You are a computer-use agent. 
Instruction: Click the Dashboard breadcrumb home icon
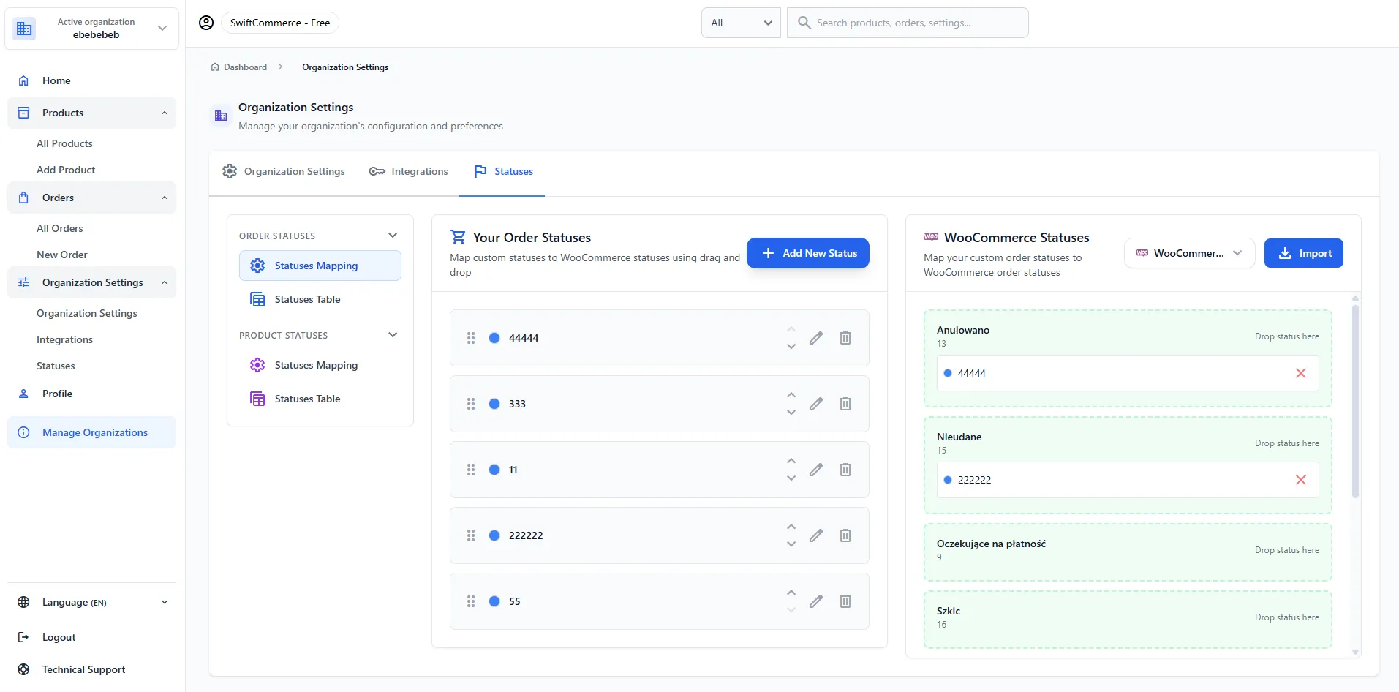pos(214,67)
